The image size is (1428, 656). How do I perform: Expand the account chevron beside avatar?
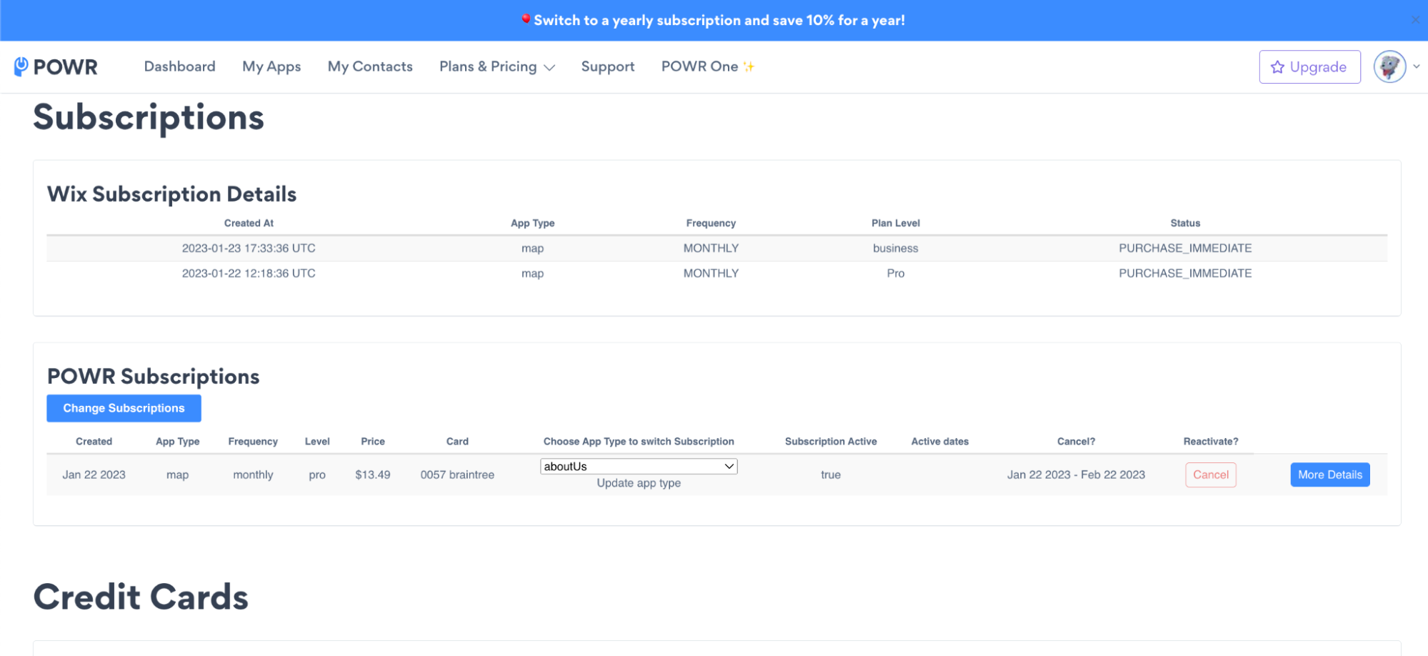coord(1416,67)
